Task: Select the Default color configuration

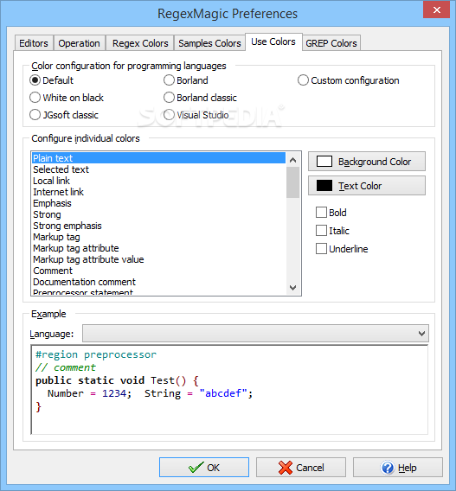Action: pyautogui.click(x=51, y=80)
